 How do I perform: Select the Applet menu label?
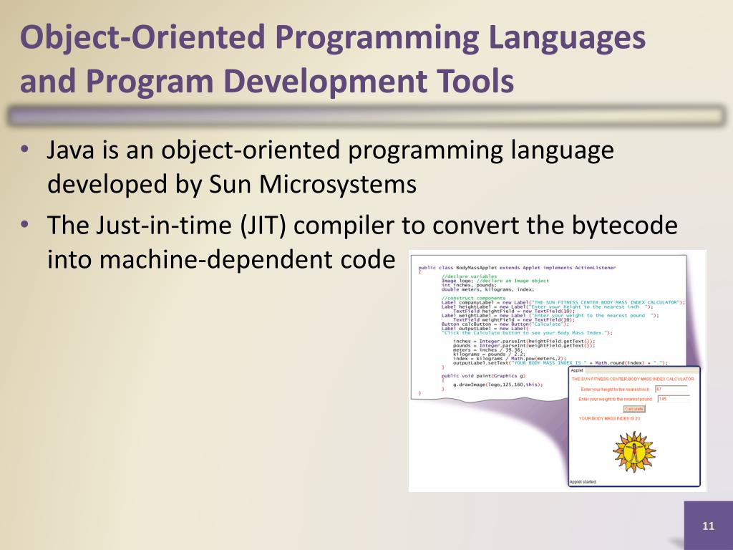(578, 370)
